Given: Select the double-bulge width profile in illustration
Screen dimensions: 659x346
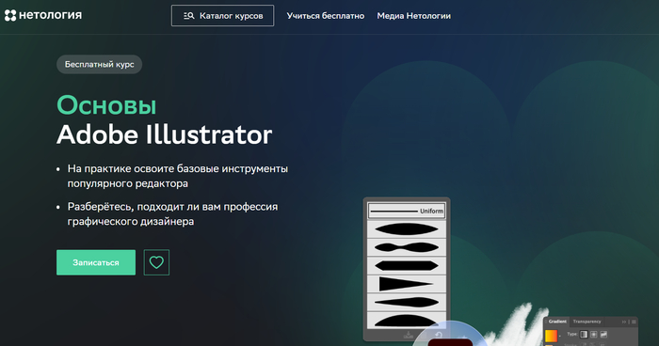Looking at the screenshot, I should pos(407,247).
